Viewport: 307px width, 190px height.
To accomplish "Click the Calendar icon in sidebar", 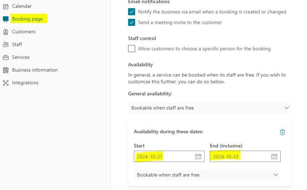I will (6, 6).
